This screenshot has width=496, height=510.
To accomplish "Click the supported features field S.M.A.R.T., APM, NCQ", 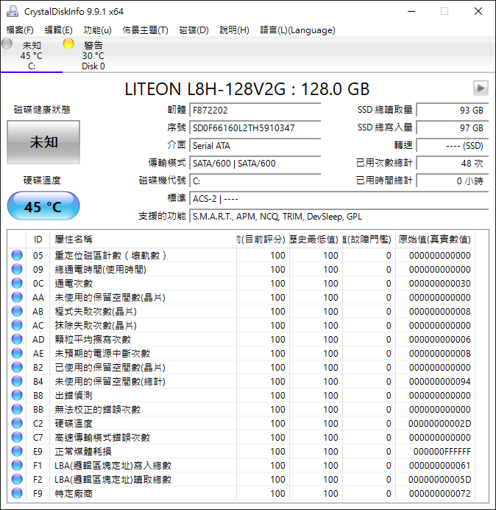I will point(339,216).
